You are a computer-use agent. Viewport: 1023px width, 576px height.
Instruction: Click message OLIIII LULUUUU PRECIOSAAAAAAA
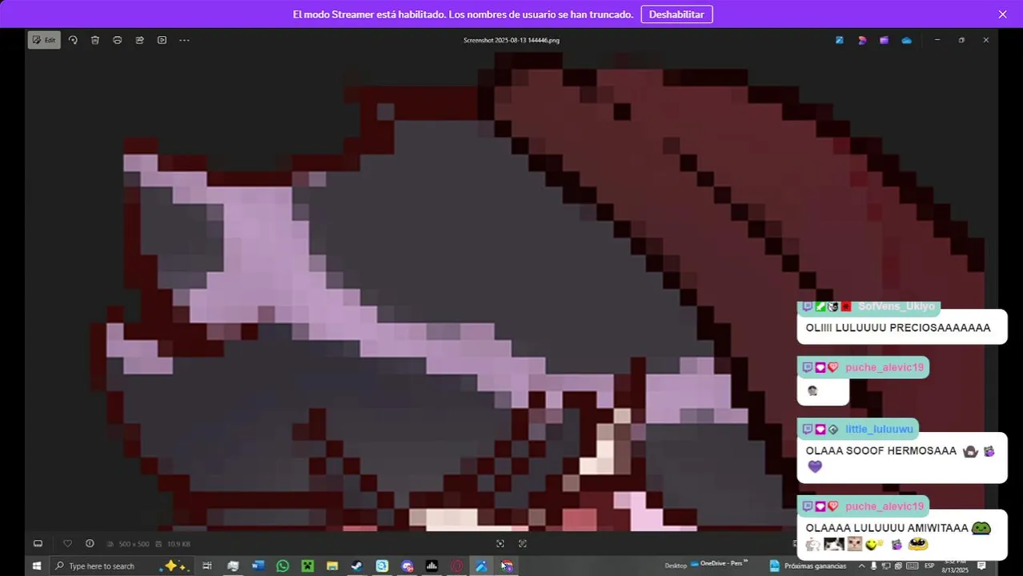(898, 328)
